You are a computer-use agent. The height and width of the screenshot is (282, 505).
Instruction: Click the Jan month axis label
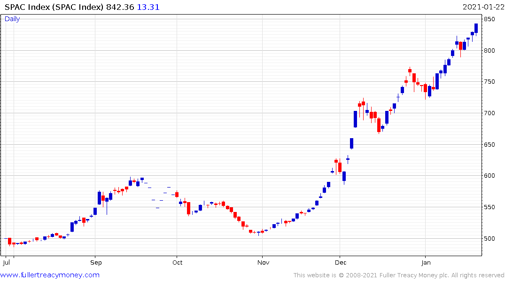pyautogui.click(x=426, y=262)
